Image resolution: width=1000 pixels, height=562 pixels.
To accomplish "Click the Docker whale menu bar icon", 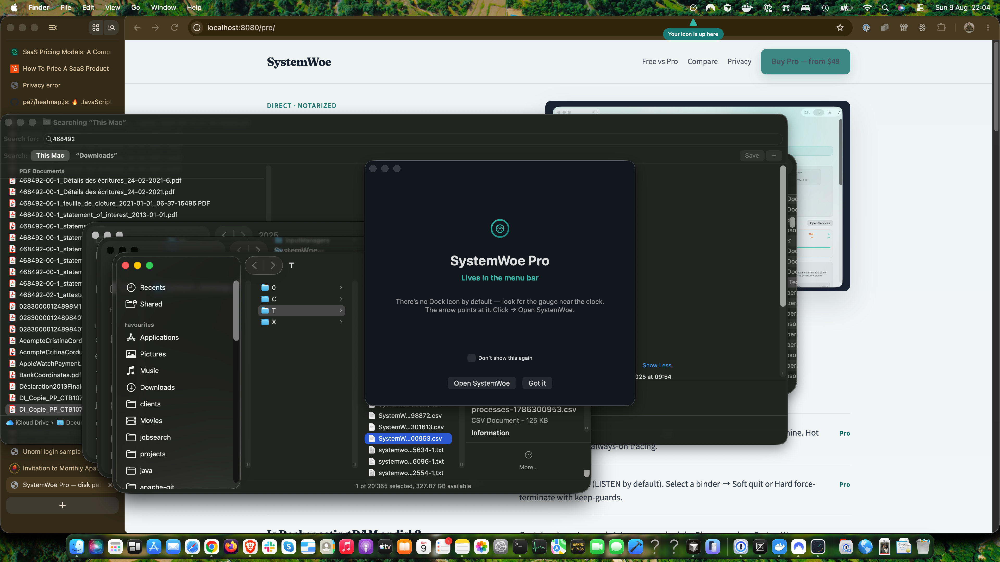I will pos(747,7).
